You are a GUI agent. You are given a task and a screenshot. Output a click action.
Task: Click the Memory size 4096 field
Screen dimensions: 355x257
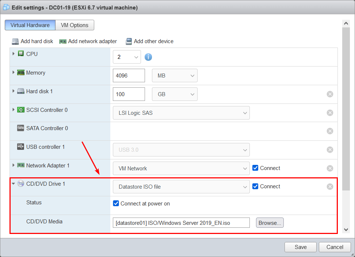click(129, 75)
